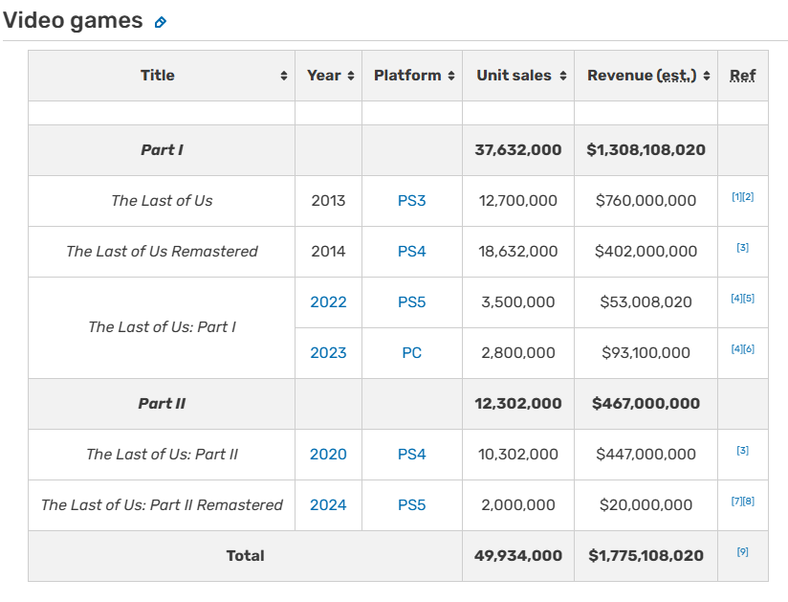Open PS4 link in The Last of Us Remastered row
This screenshot has height=602, width=788.
coord(411,251)
